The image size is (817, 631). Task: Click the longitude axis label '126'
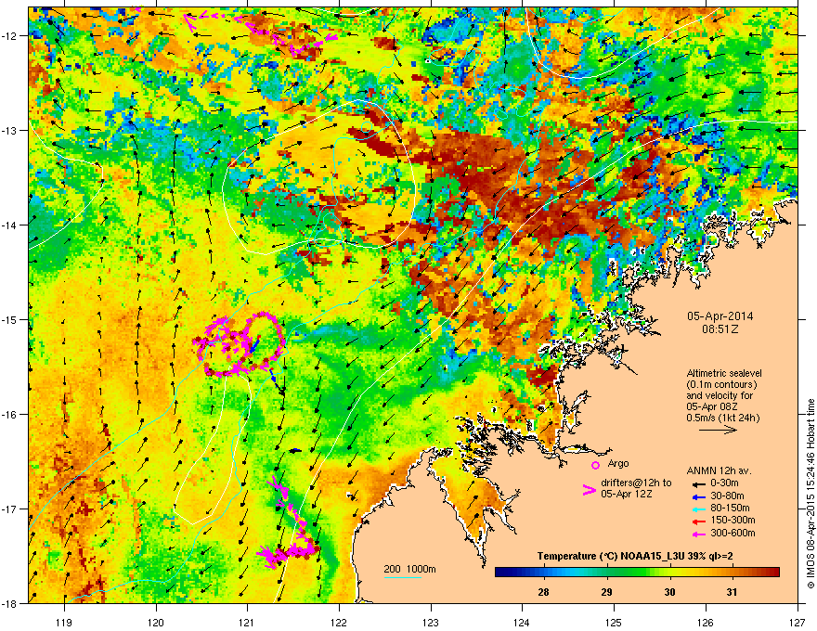706,622
